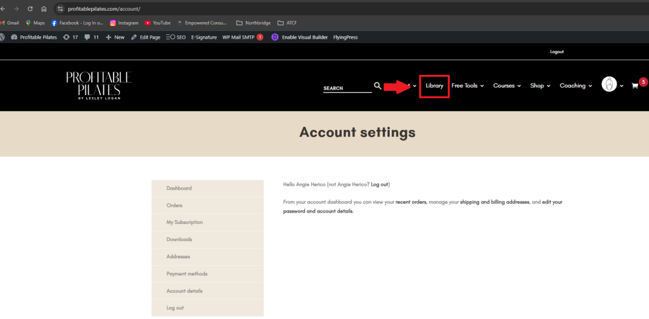The height and width of the screenshot is (319, 649).
Task: Click the user avatar profile icon
Action: point(609,86)
